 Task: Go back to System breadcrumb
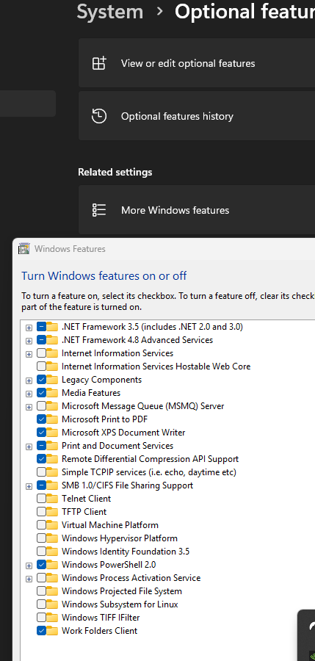point(110,11)
